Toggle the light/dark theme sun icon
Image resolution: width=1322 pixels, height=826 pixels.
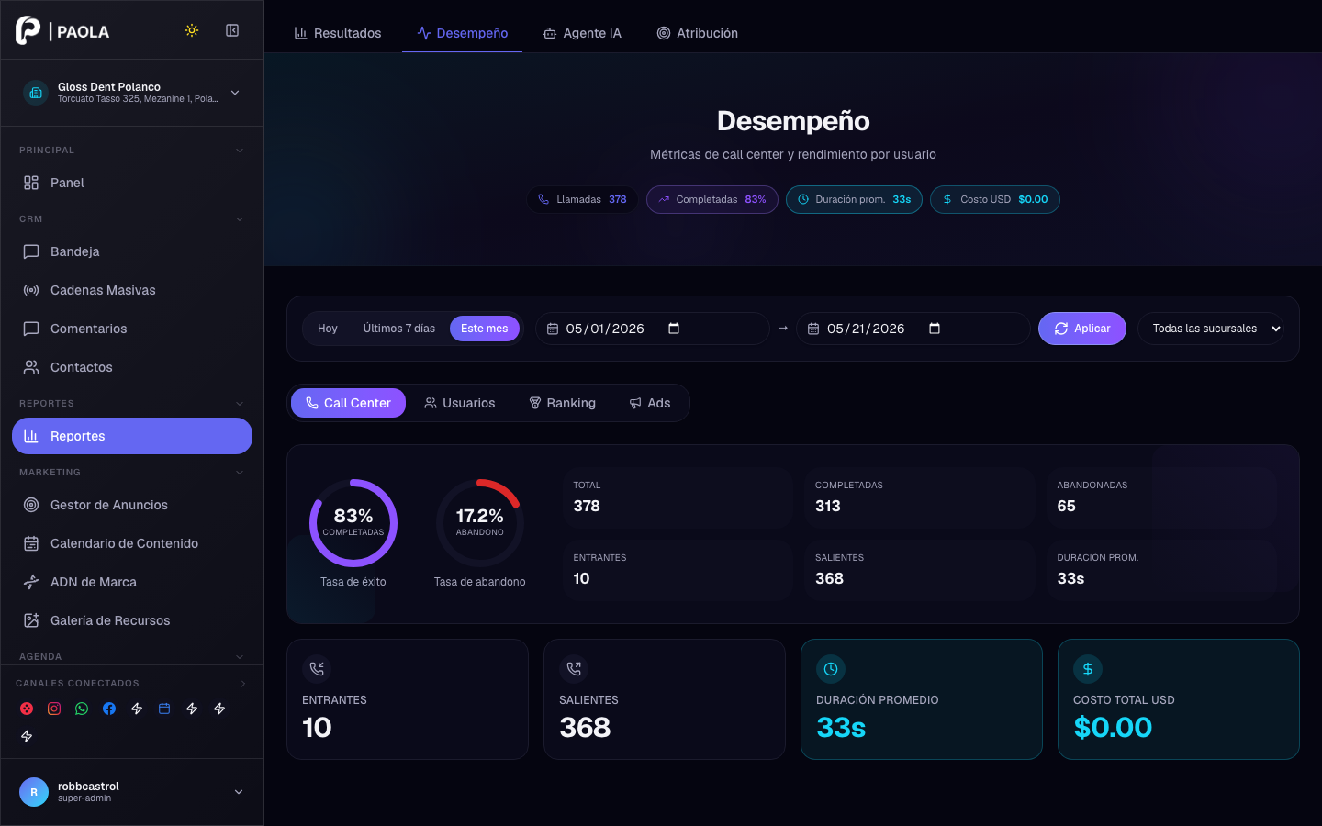click(x=192, y=30)
